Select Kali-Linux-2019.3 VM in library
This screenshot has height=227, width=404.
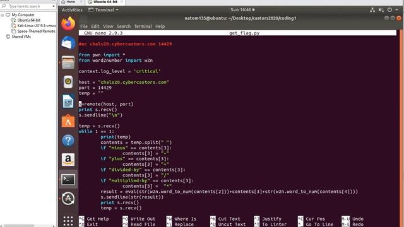(37, 26)
